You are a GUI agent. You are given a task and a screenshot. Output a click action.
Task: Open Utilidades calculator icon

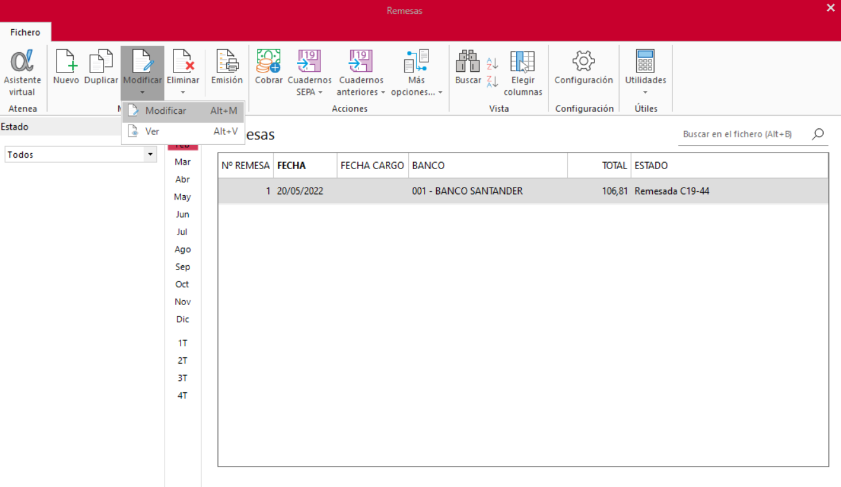pyautogui.click(x=645, y=61)
